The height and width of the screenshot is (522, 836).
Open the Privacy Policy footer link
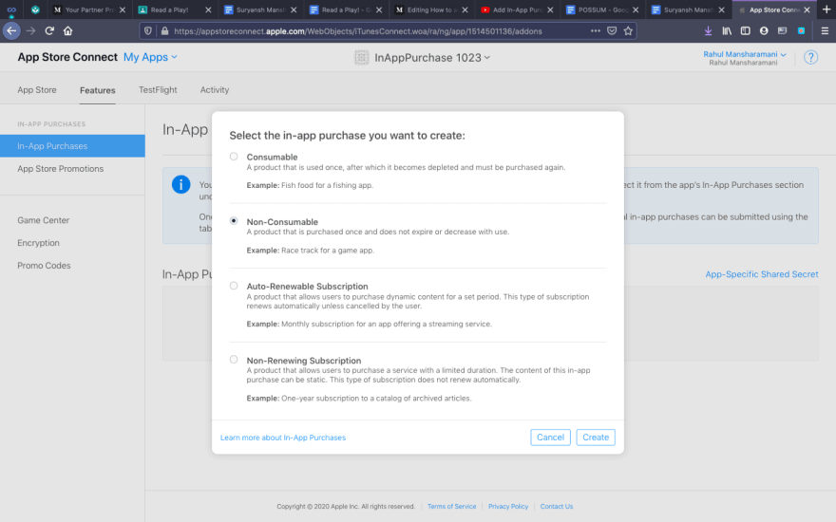click(x=508, y=506)
